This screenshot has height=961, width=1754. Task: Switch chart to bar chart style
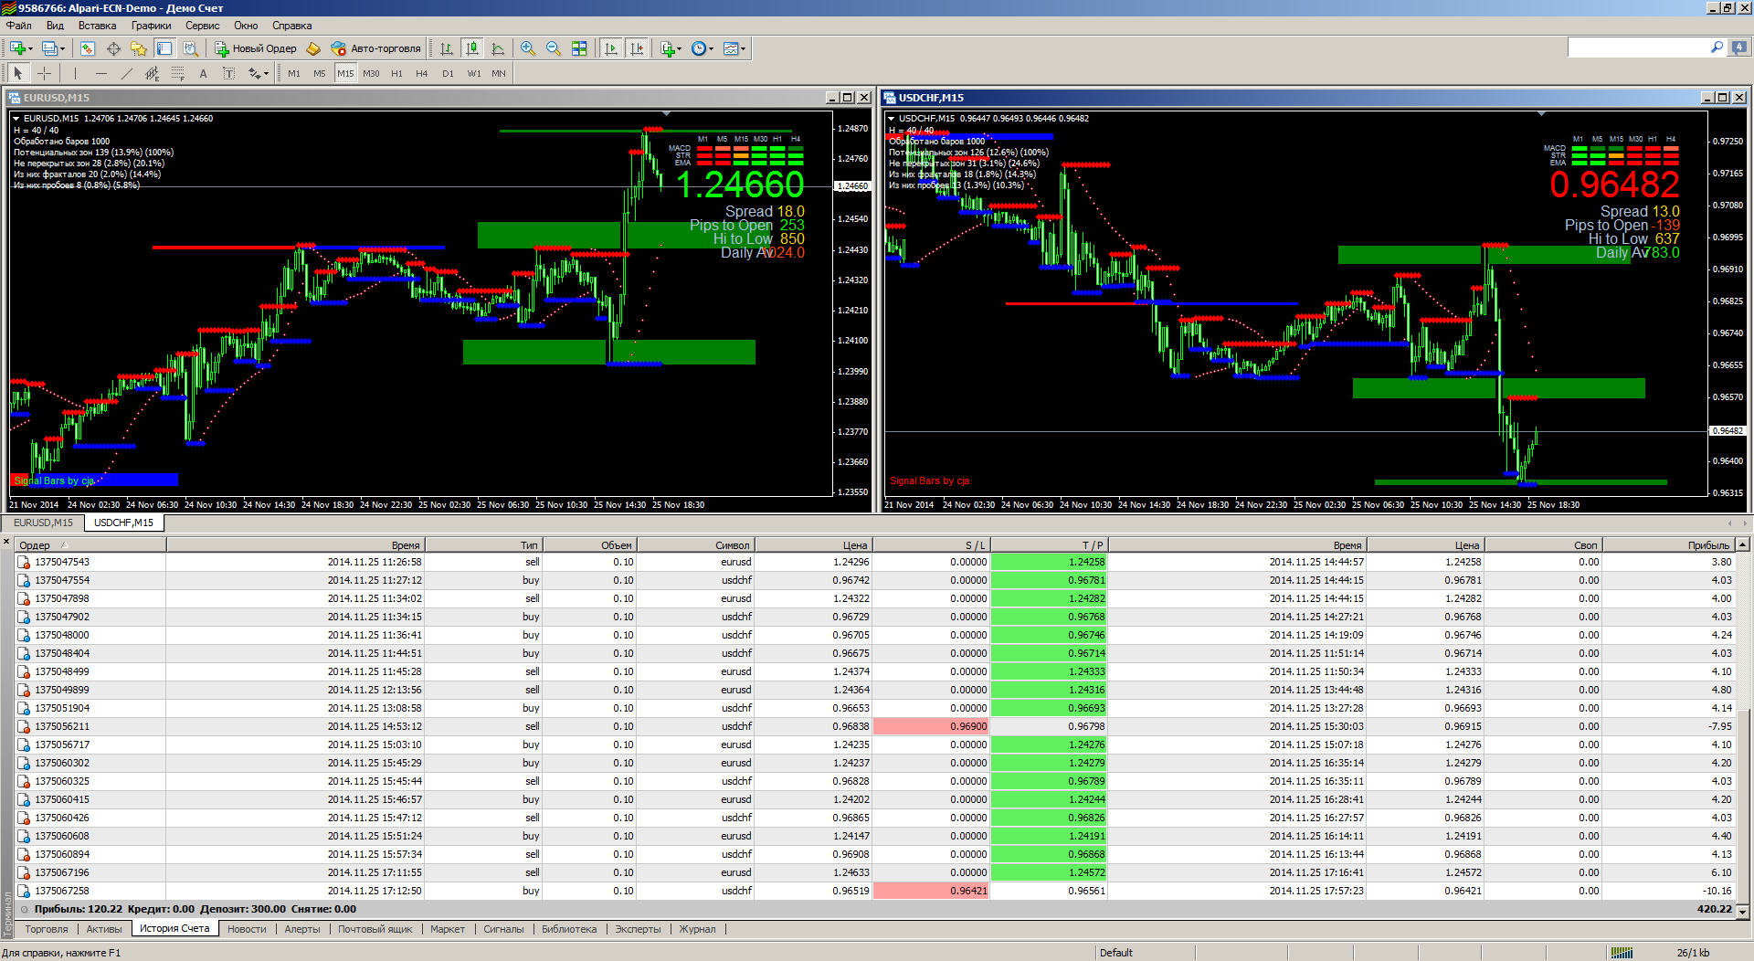pos(447,48)
